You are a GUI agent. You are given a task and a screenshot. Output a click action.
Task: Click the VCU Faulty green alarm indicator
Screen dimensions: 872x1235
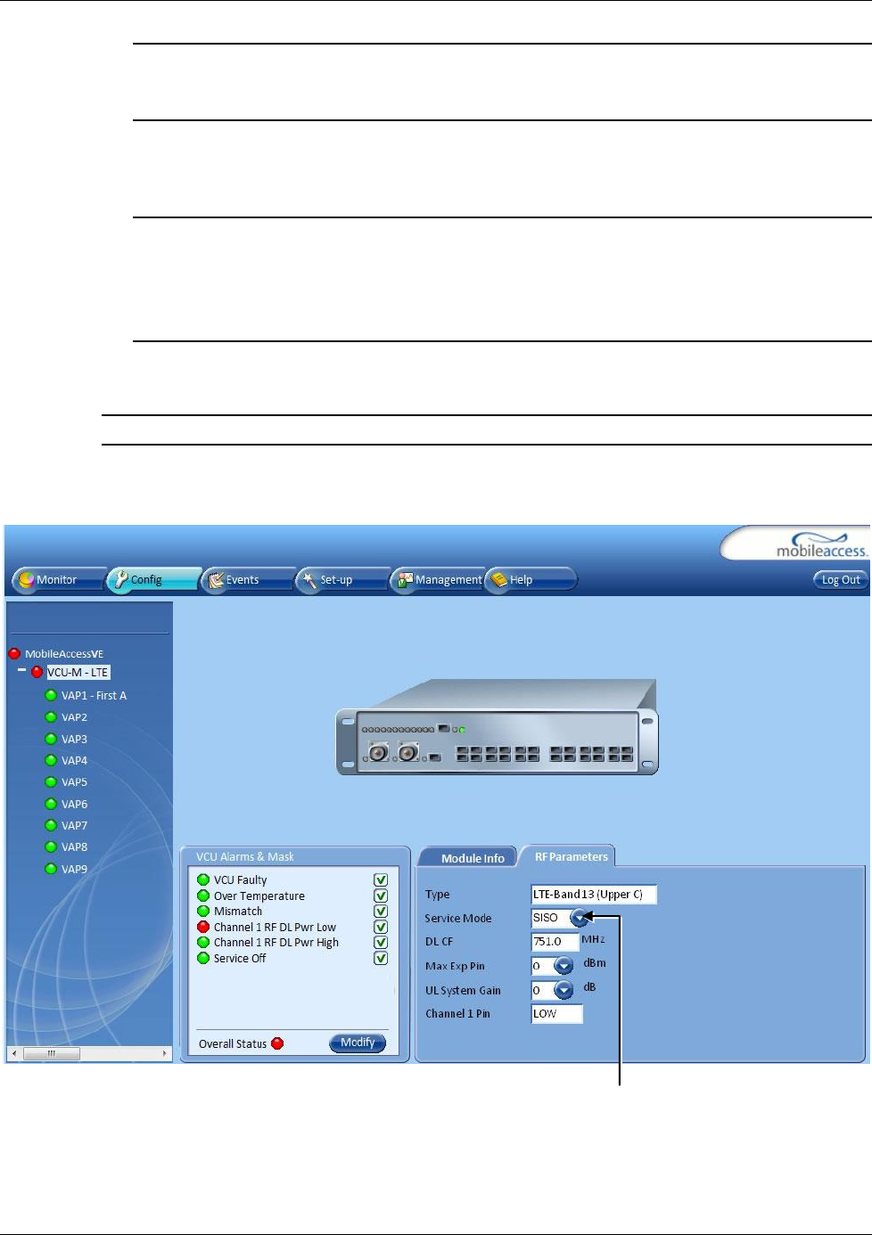coord(203,880)
